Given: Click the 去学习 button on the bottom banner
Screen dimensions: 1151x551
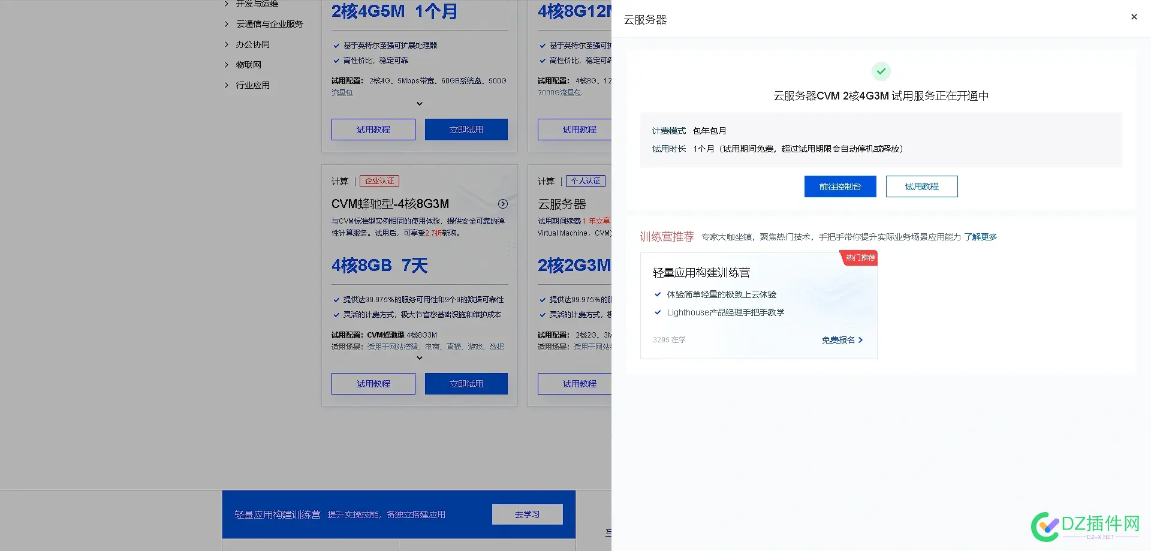Looking at the screenshot, I should pyautogui.click(x=528, y=514).
